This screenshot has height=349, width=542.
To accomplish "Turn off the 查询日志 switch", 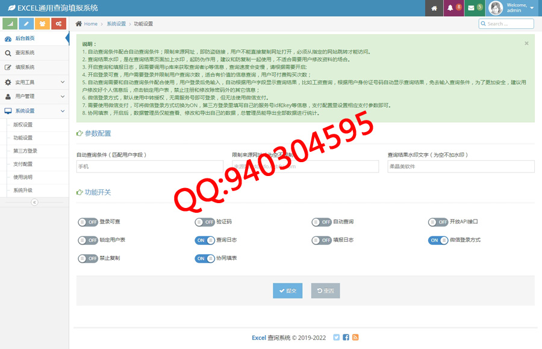I will tap(205, 240).
